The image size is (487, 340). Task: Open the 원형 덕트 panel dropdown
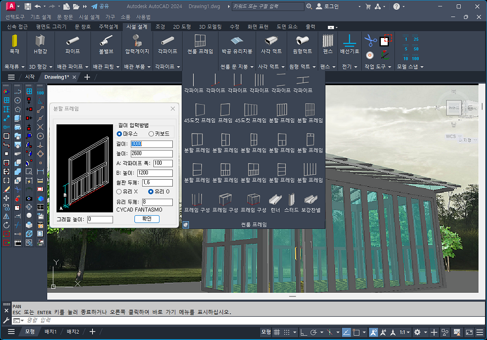click(302, 67)
